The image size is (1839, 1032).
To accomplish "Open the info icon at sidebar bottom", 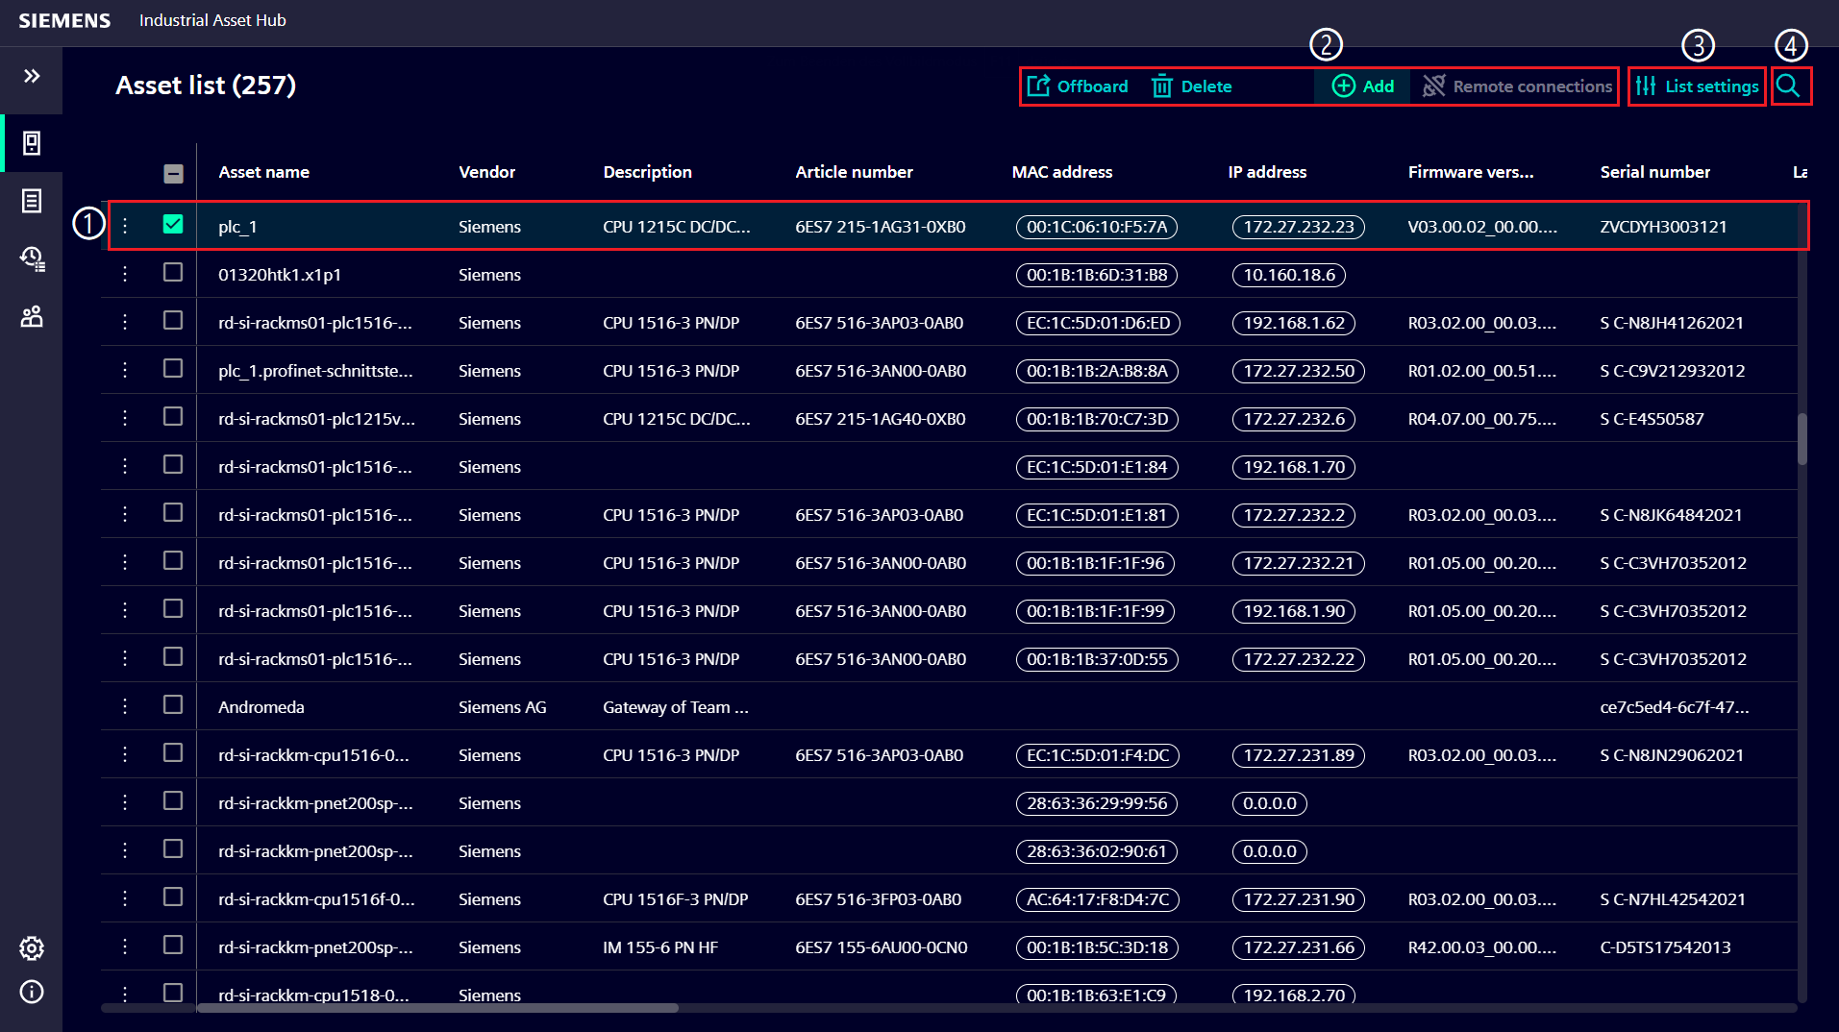I will (x=32, y=992).
